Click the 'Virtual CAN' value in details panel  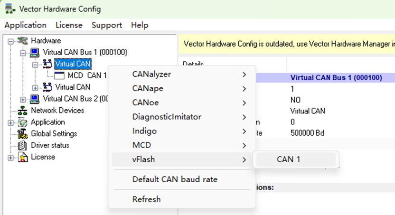[308, 111]
